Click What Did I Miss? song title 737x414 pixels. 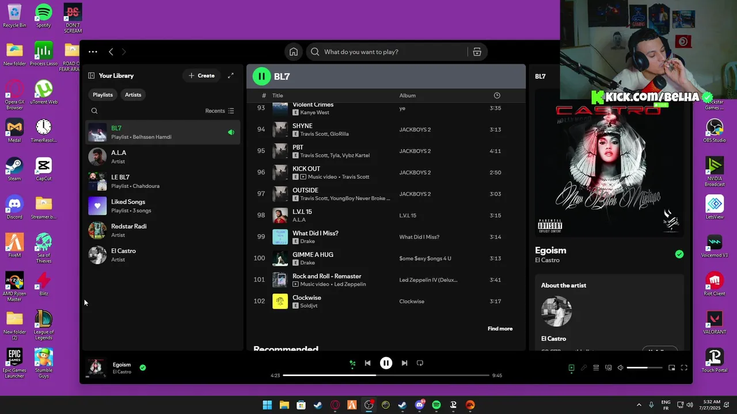coord(315,233)
